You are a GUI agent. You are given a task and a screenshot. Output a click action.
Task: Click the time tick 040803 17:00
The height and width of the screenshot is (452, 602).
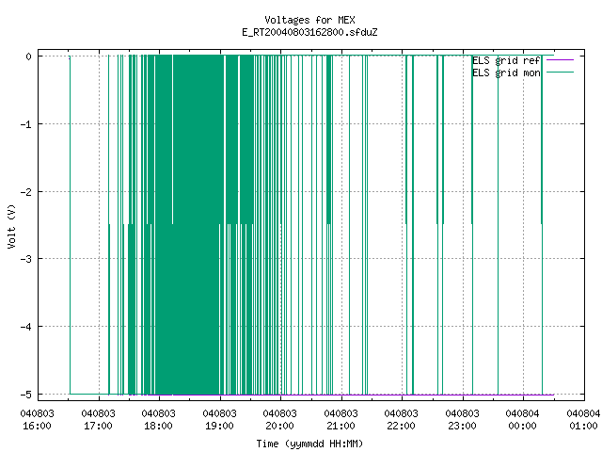coord(98,420)
